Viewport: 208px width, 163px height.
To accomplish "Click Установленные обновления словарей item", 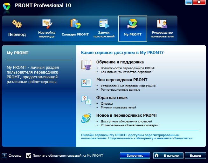I will coord(129,125).
